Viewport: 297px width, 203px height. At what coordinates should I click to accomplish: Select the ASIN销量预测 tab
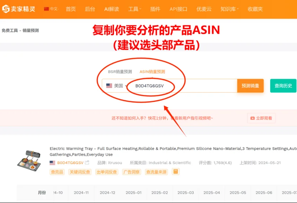pyautogui.click(x=152, y=72)
